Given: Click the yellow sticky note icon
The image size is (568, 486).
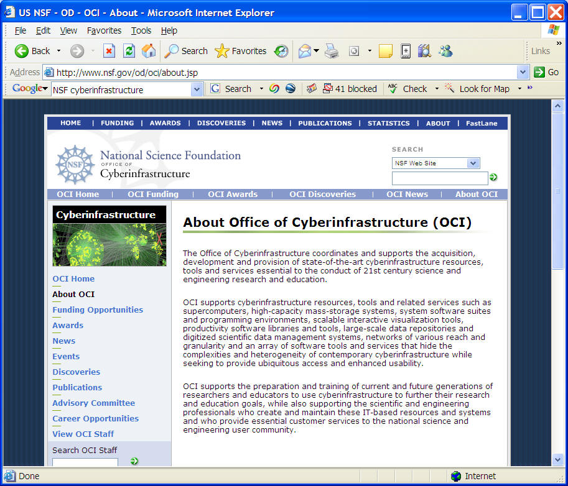Looking at the screenshot, I should (386, 51).
